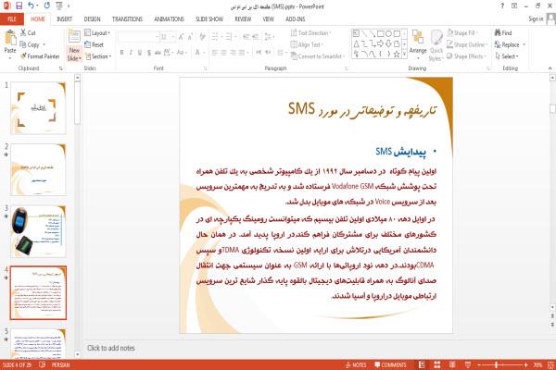The width and height of the screenshot is (556, 370).
Task: Activate the Format Painter
Action: coord(40,56)
